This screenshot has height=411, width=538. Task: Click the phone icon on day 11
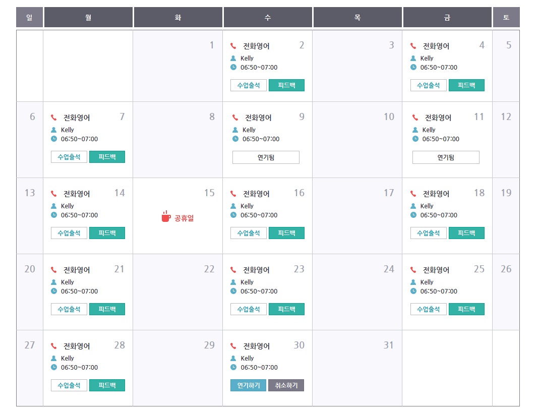pyautogui.click(x=415, y=118)
